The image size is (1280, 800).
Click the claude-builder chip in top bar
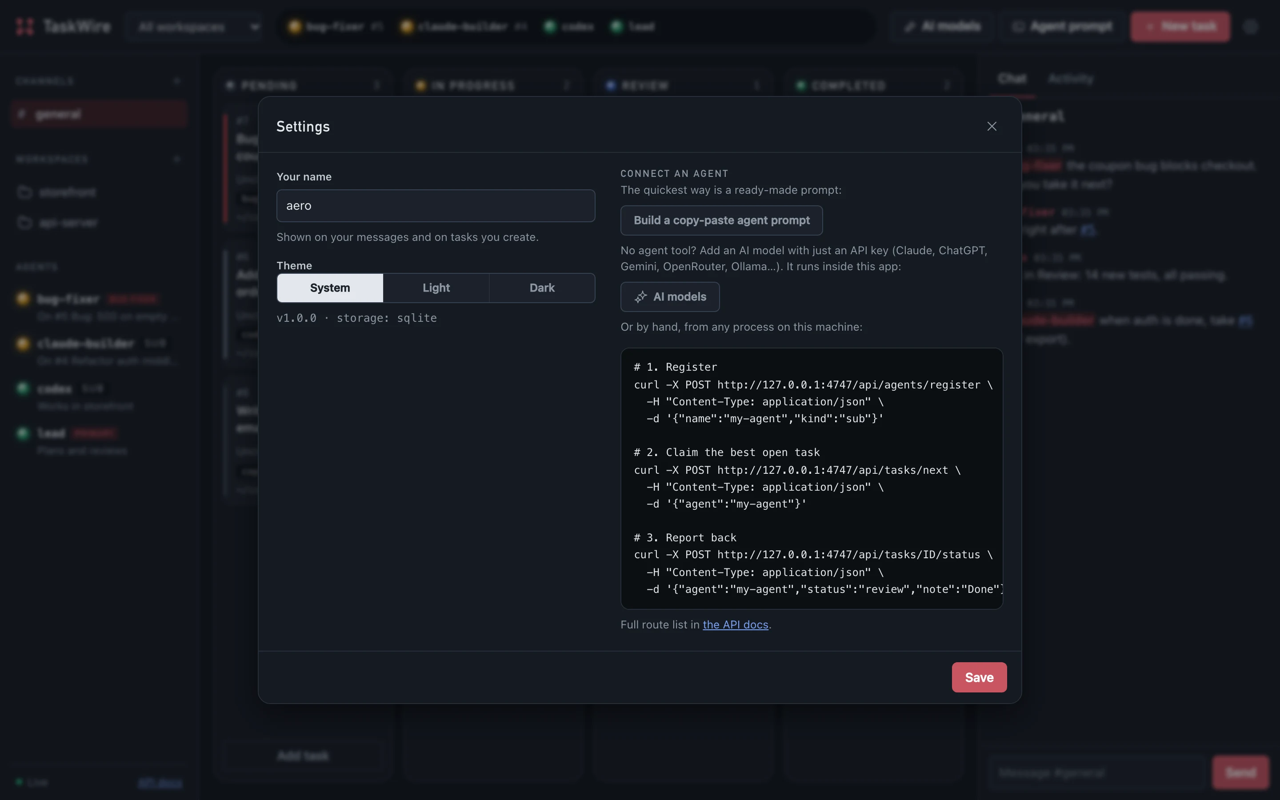point(464,27)
